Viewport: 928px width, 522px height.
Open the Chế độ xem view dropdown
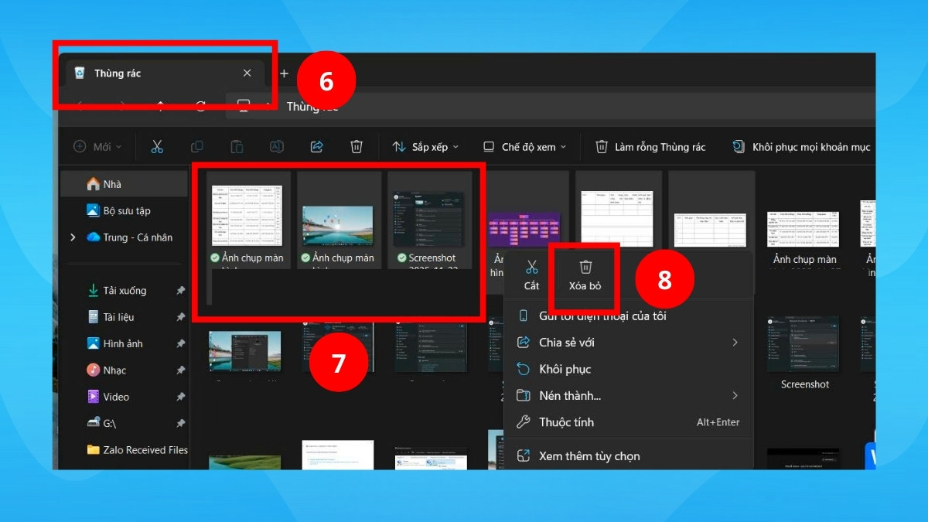click(524, 147)
